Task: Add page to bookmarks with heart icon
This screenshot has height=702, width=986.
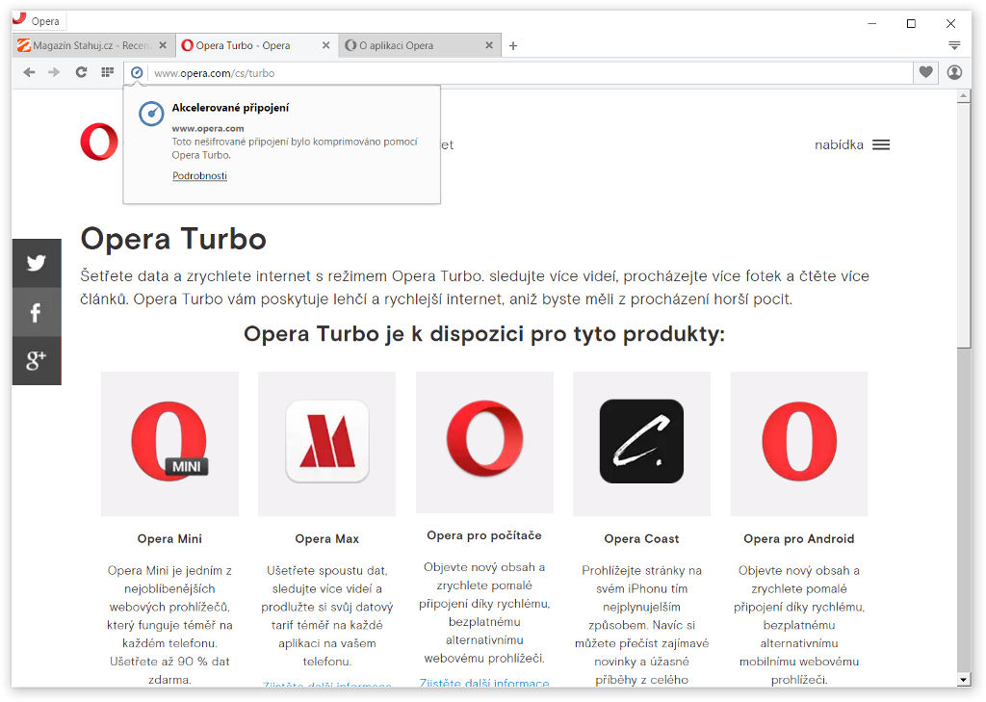Action: tap(925, 72)
